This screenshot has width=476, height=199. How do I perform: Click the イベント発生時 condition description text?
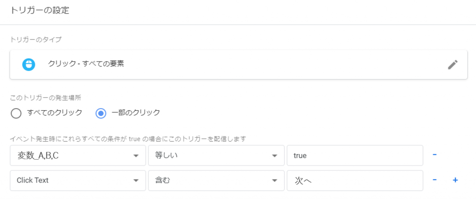pos(128,139)
